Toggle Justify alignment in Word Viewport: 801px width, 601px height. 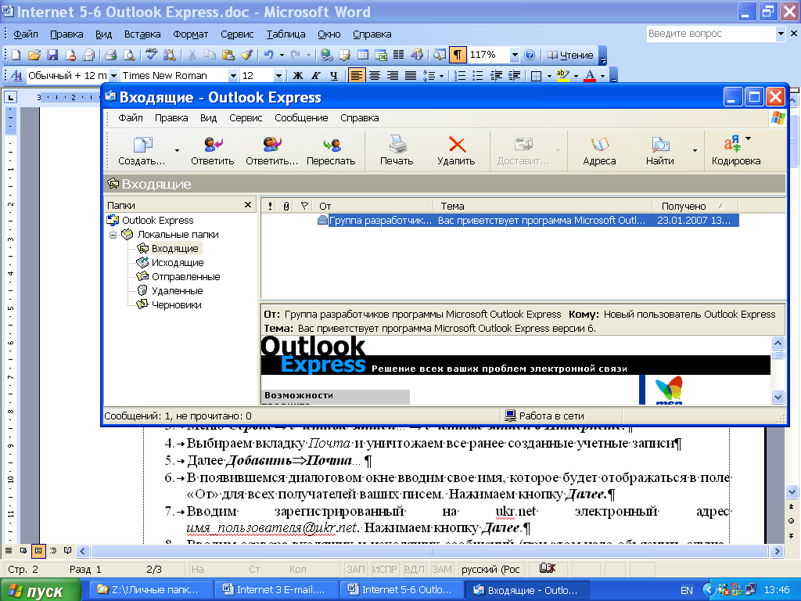(x=410, y=76)
